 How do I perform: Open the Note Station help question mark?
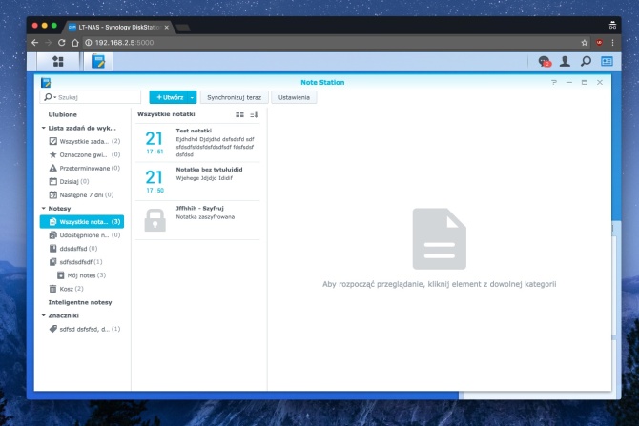[554, 83]
